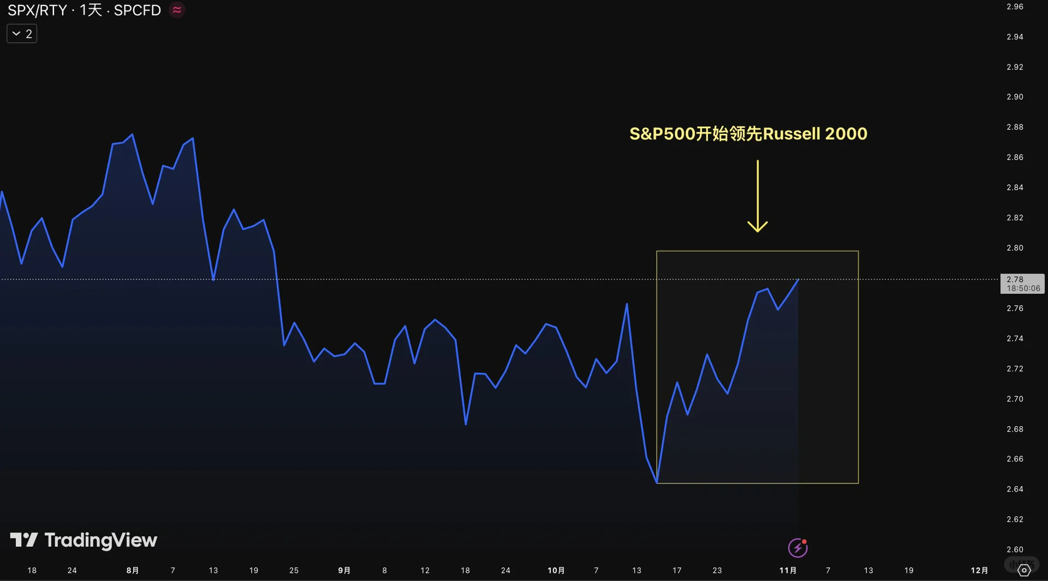Click the 2.62 price scale value
The height and width of the screenshot is (581, 1048).
click(1015, 519)
